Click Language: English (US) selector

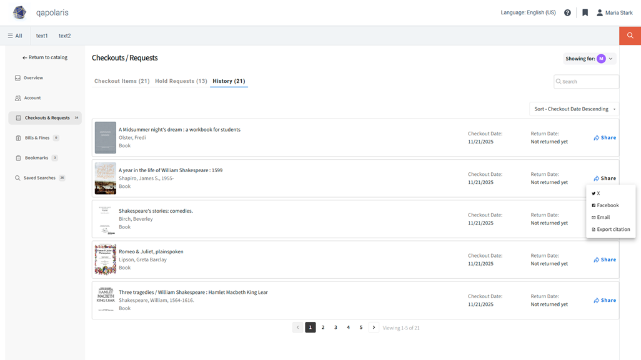[x=528, y=12]
